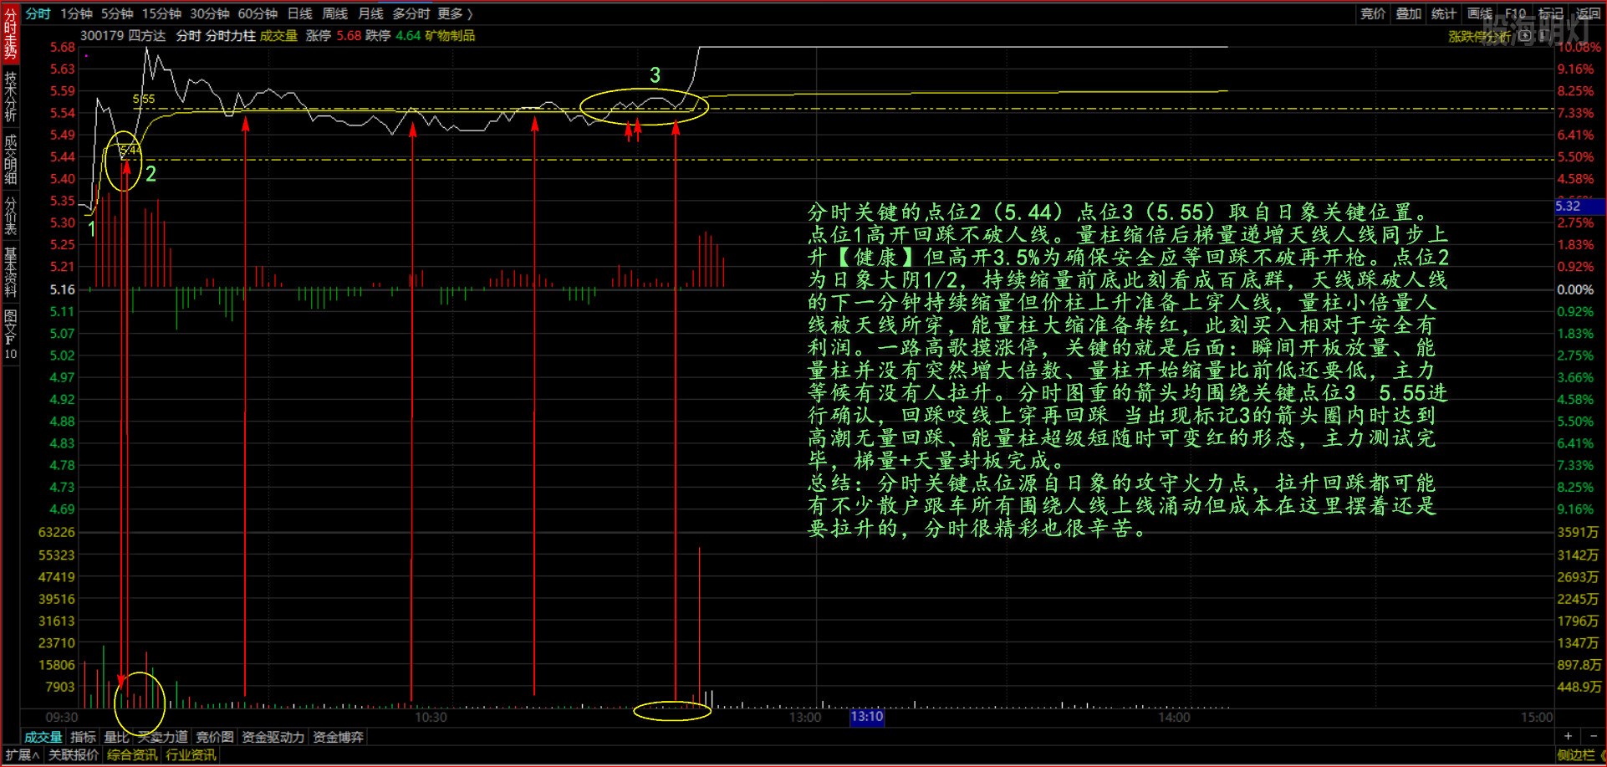
Task: Click the 竞价 toolbar button
Action: 1373,13
